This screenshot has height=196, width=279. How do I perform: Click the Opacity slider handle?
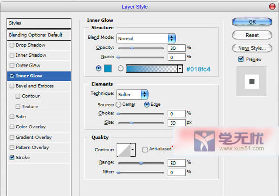click(x=132, y=48)
